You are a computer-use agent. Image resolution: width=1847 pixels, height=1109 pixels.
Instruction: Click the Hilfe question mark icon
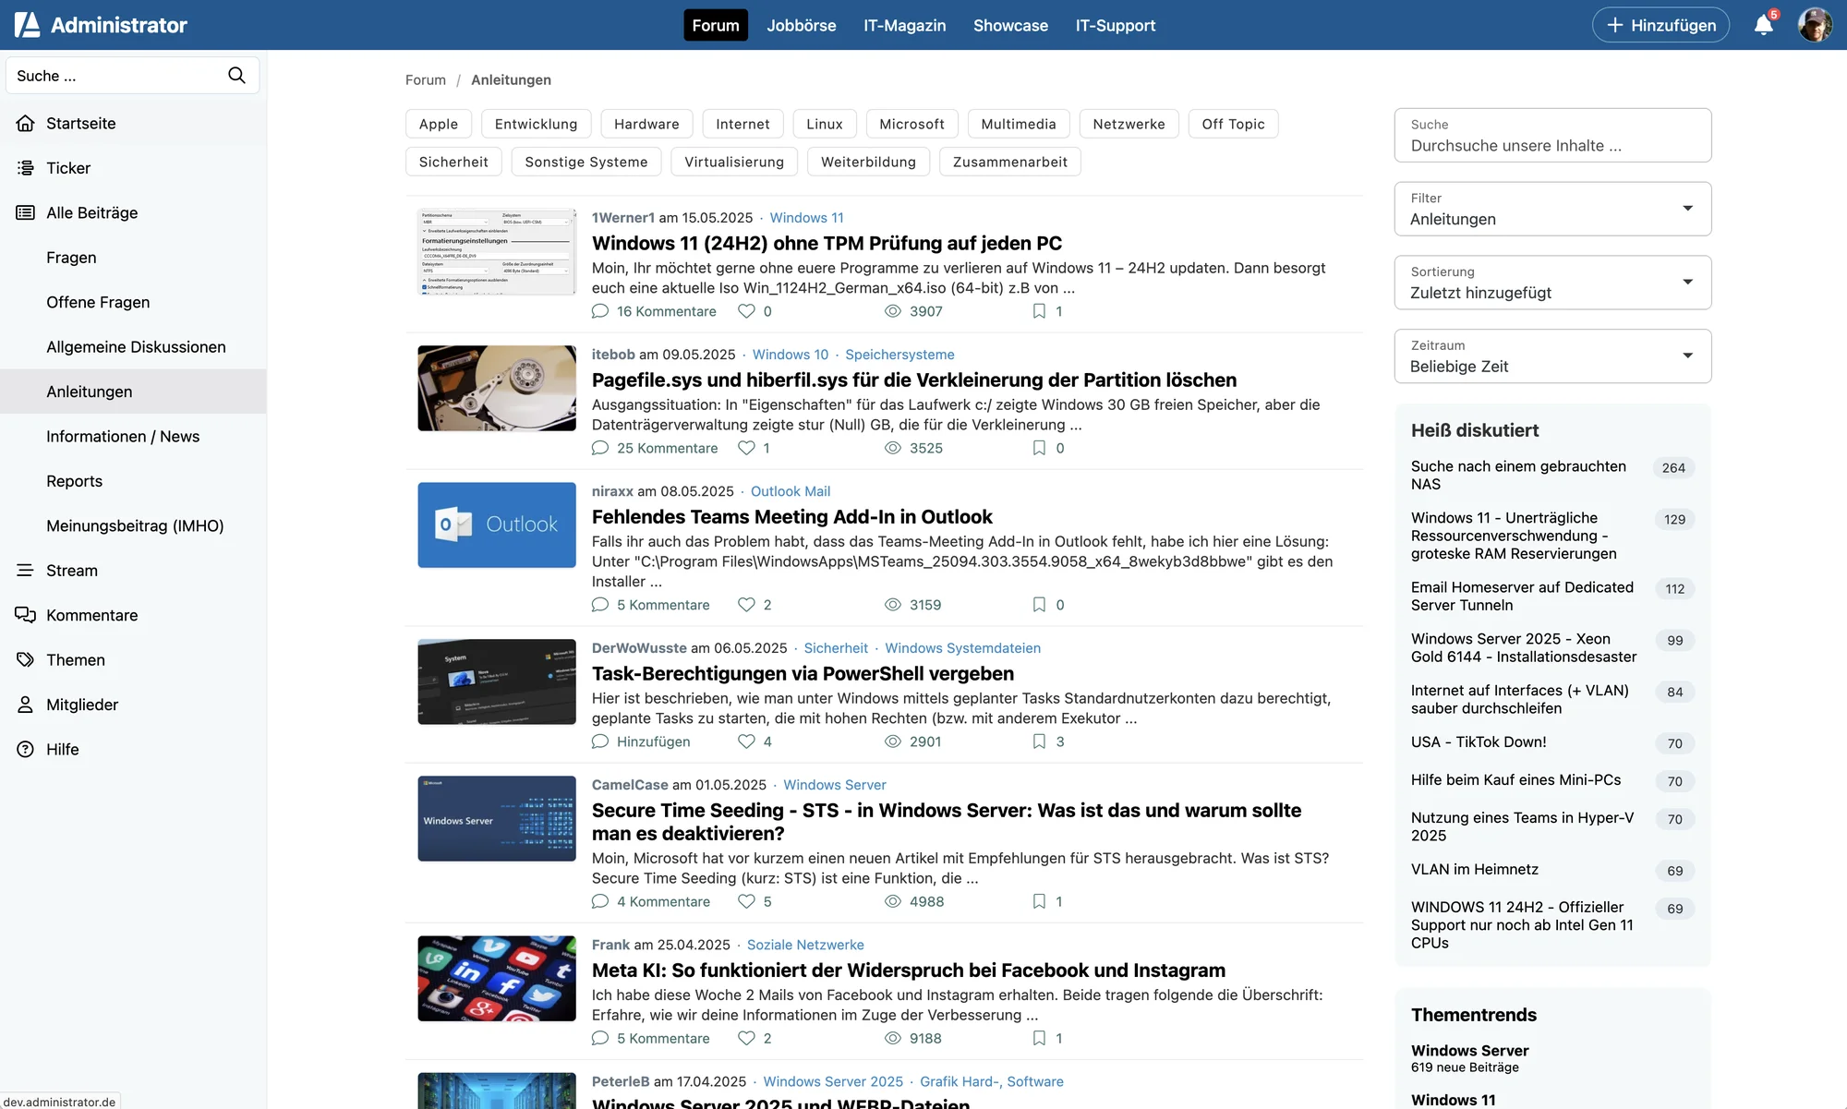tap(26, 750)
